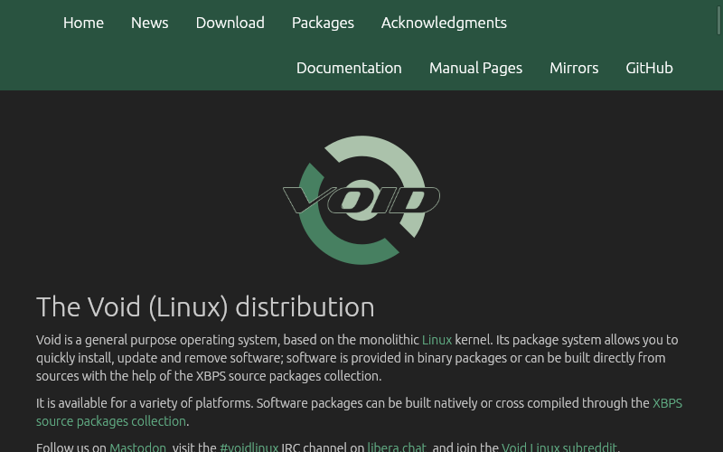Screen dimensions: 723x452
Task: Open the News section
Action: click(x=149, y=23)
